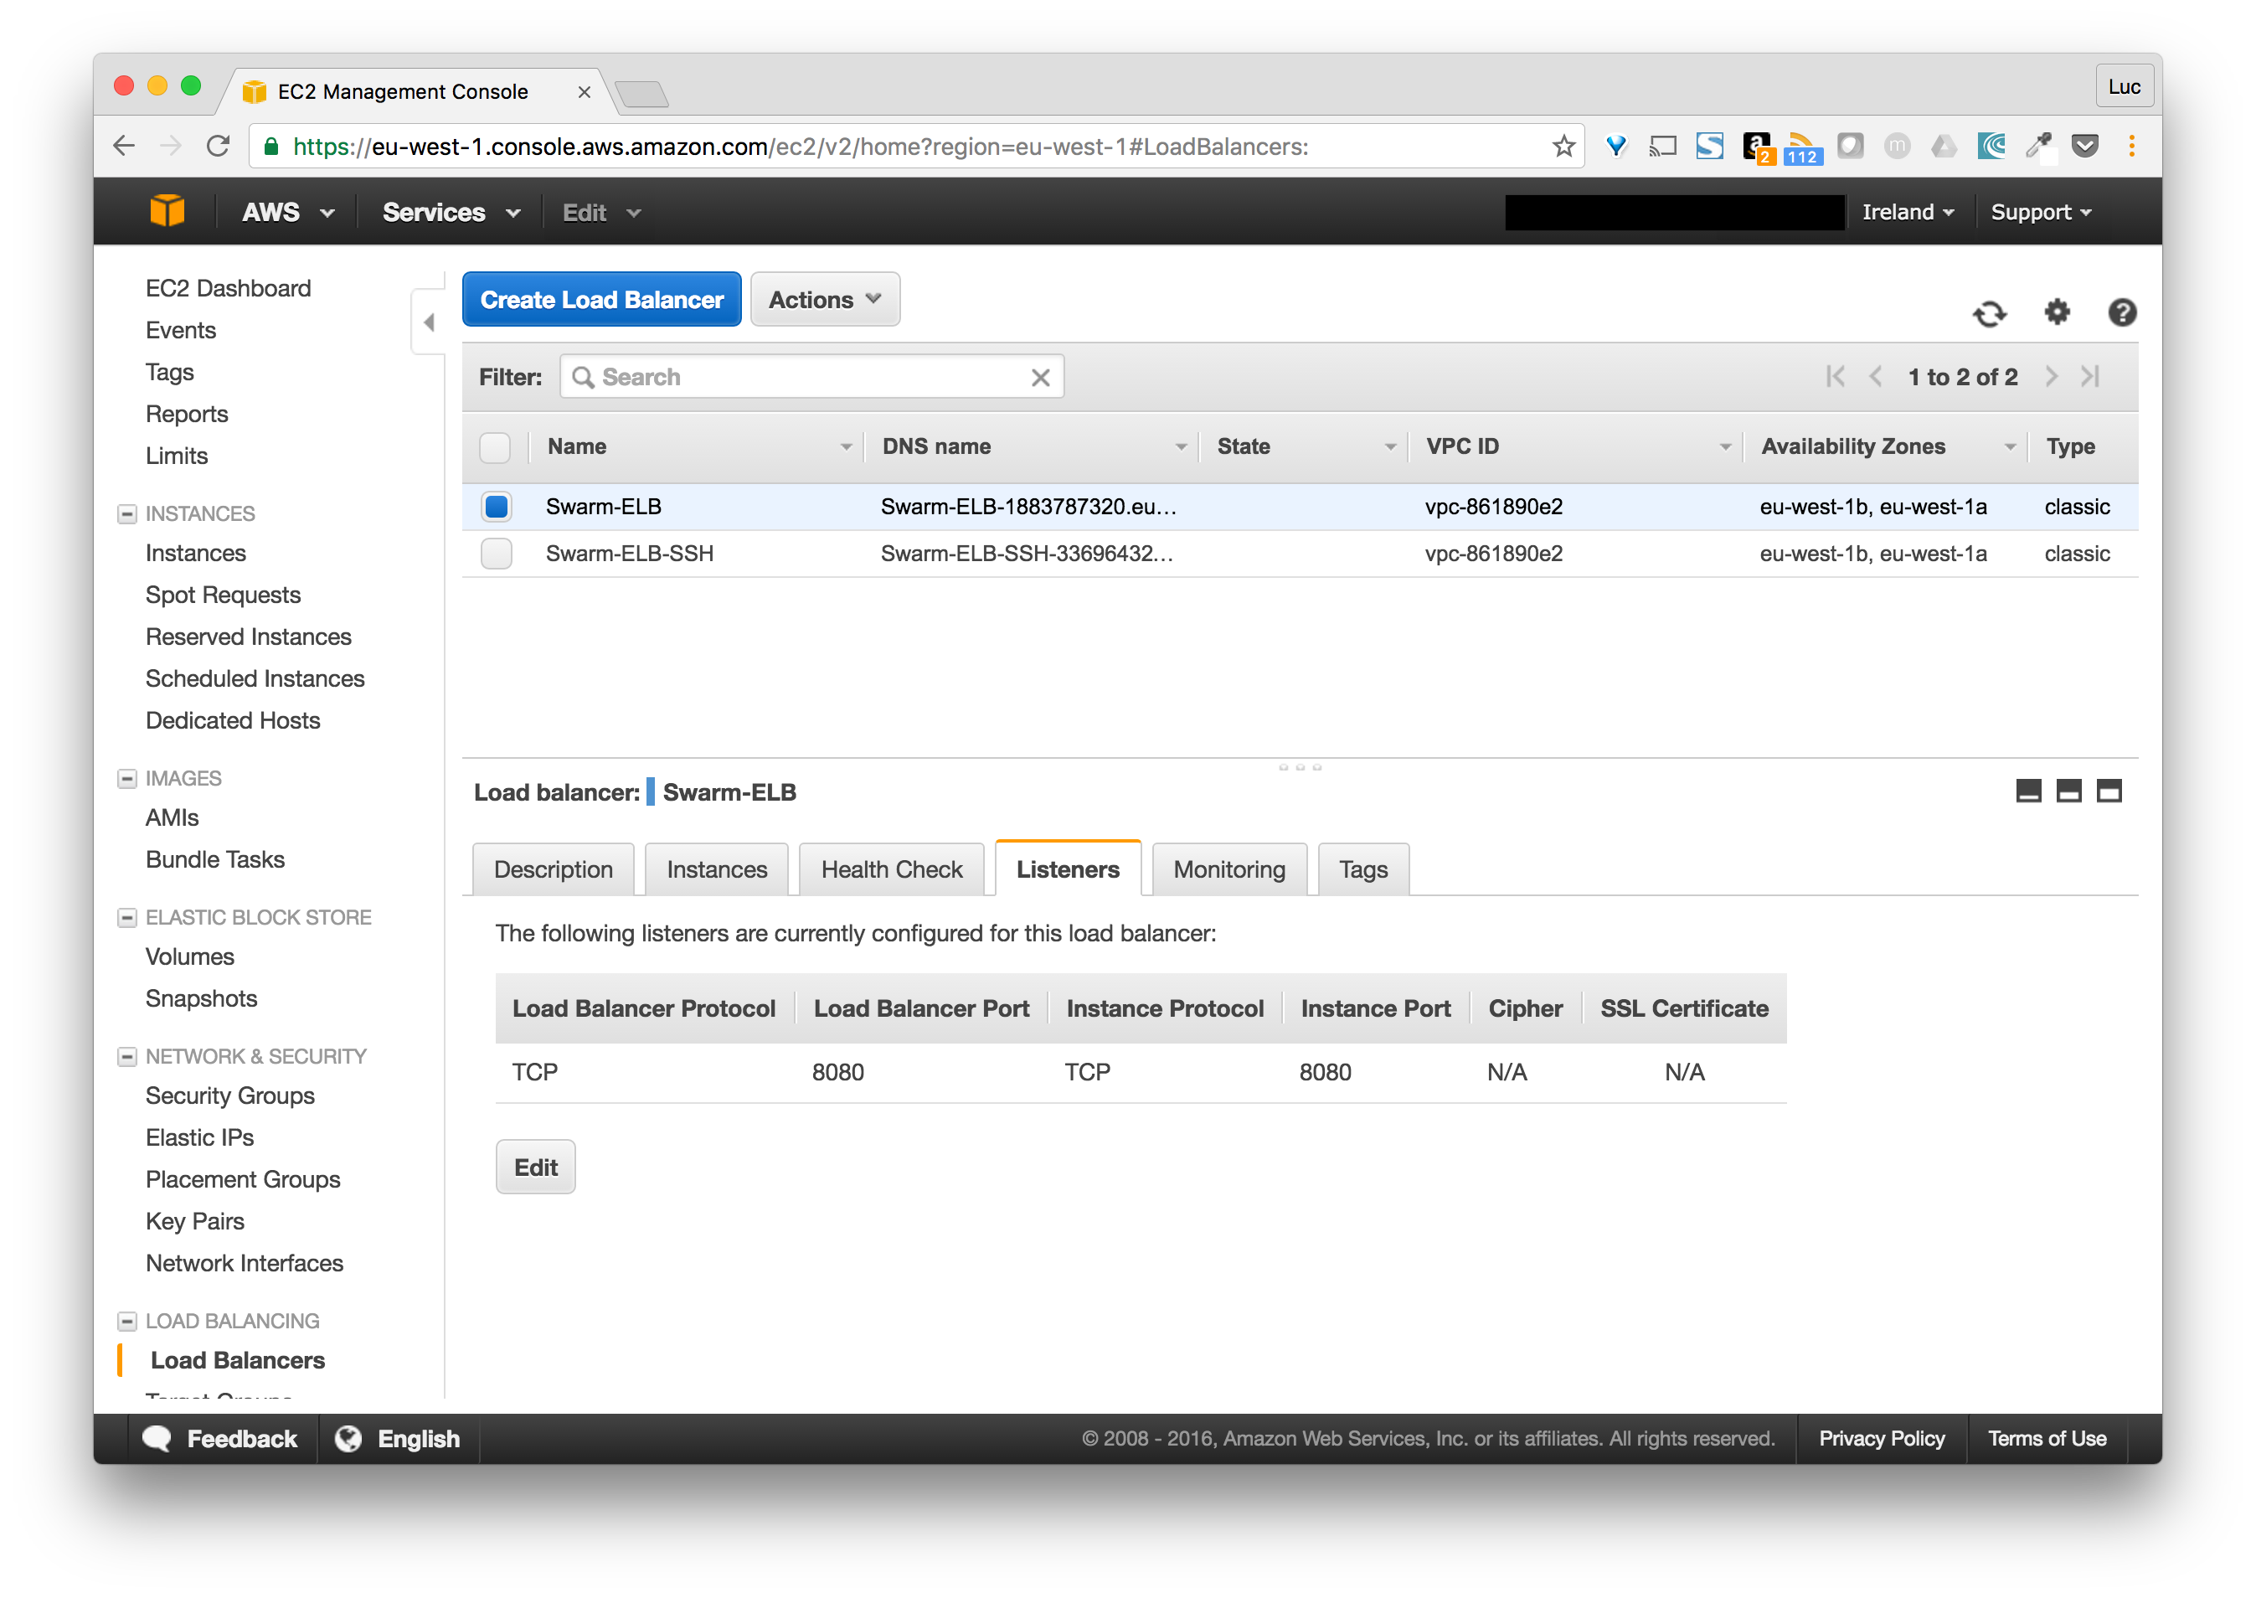Open Spot Requests in sidebar
2256x1598 pixels.
(x=224, y=595)
